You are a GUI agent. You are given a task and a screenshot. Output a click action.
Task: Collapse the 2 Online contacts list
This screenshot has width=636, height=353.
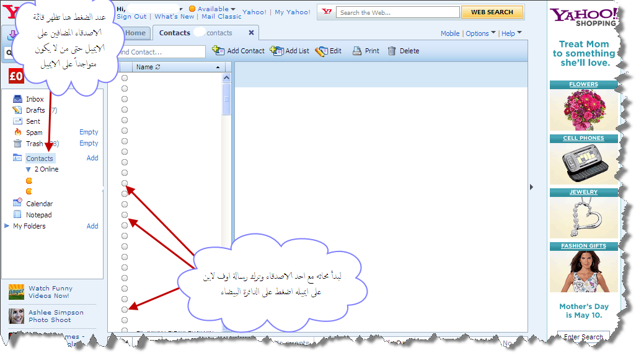29,170
